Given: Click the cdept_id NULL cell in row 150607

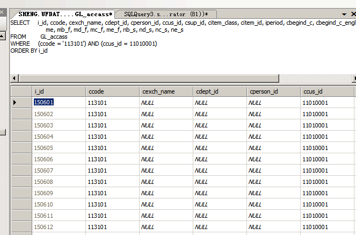Looking at the screenshot, I should click(220, 170).
